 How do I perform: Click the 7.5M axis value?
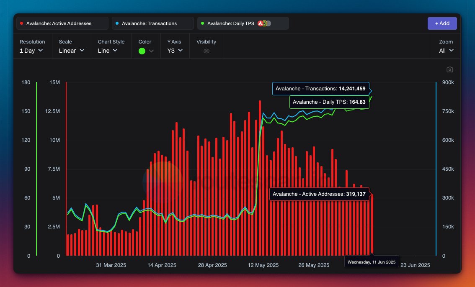pyautogui.click(x=54, y=169)
